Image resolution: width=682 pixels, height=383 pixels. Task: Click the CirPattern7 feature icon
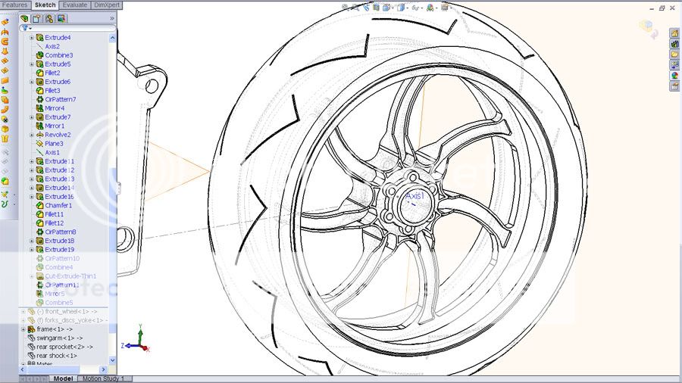tap(39, 99)
